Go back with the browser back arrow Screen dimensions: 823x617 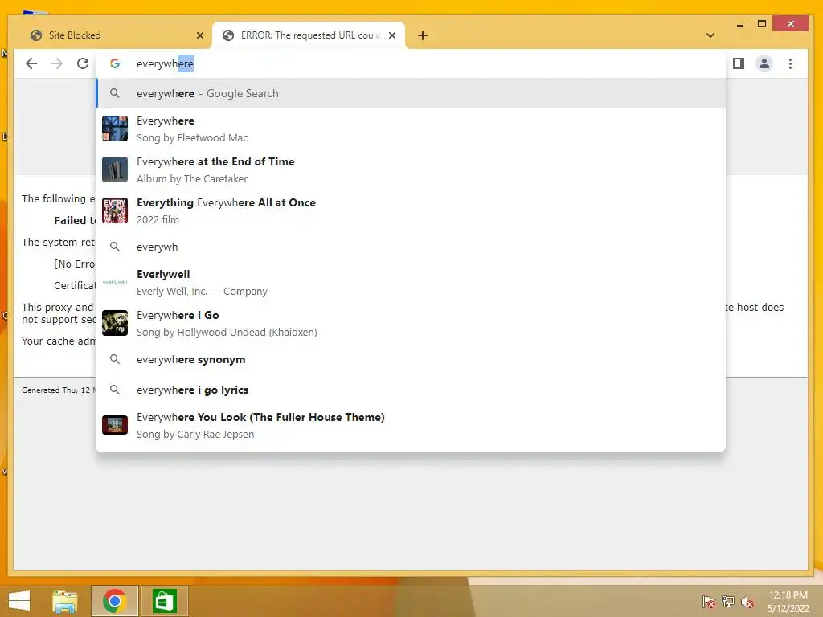(x=31, y=63)
